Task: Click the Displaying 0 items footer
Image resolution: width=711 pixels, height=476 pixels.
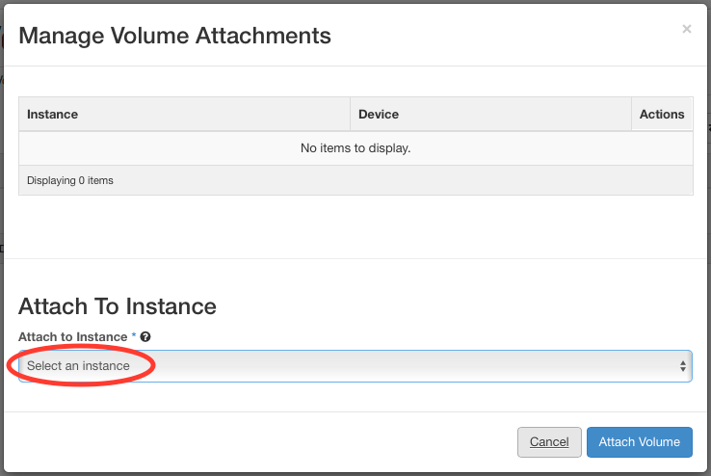Action: pos(70,180)
